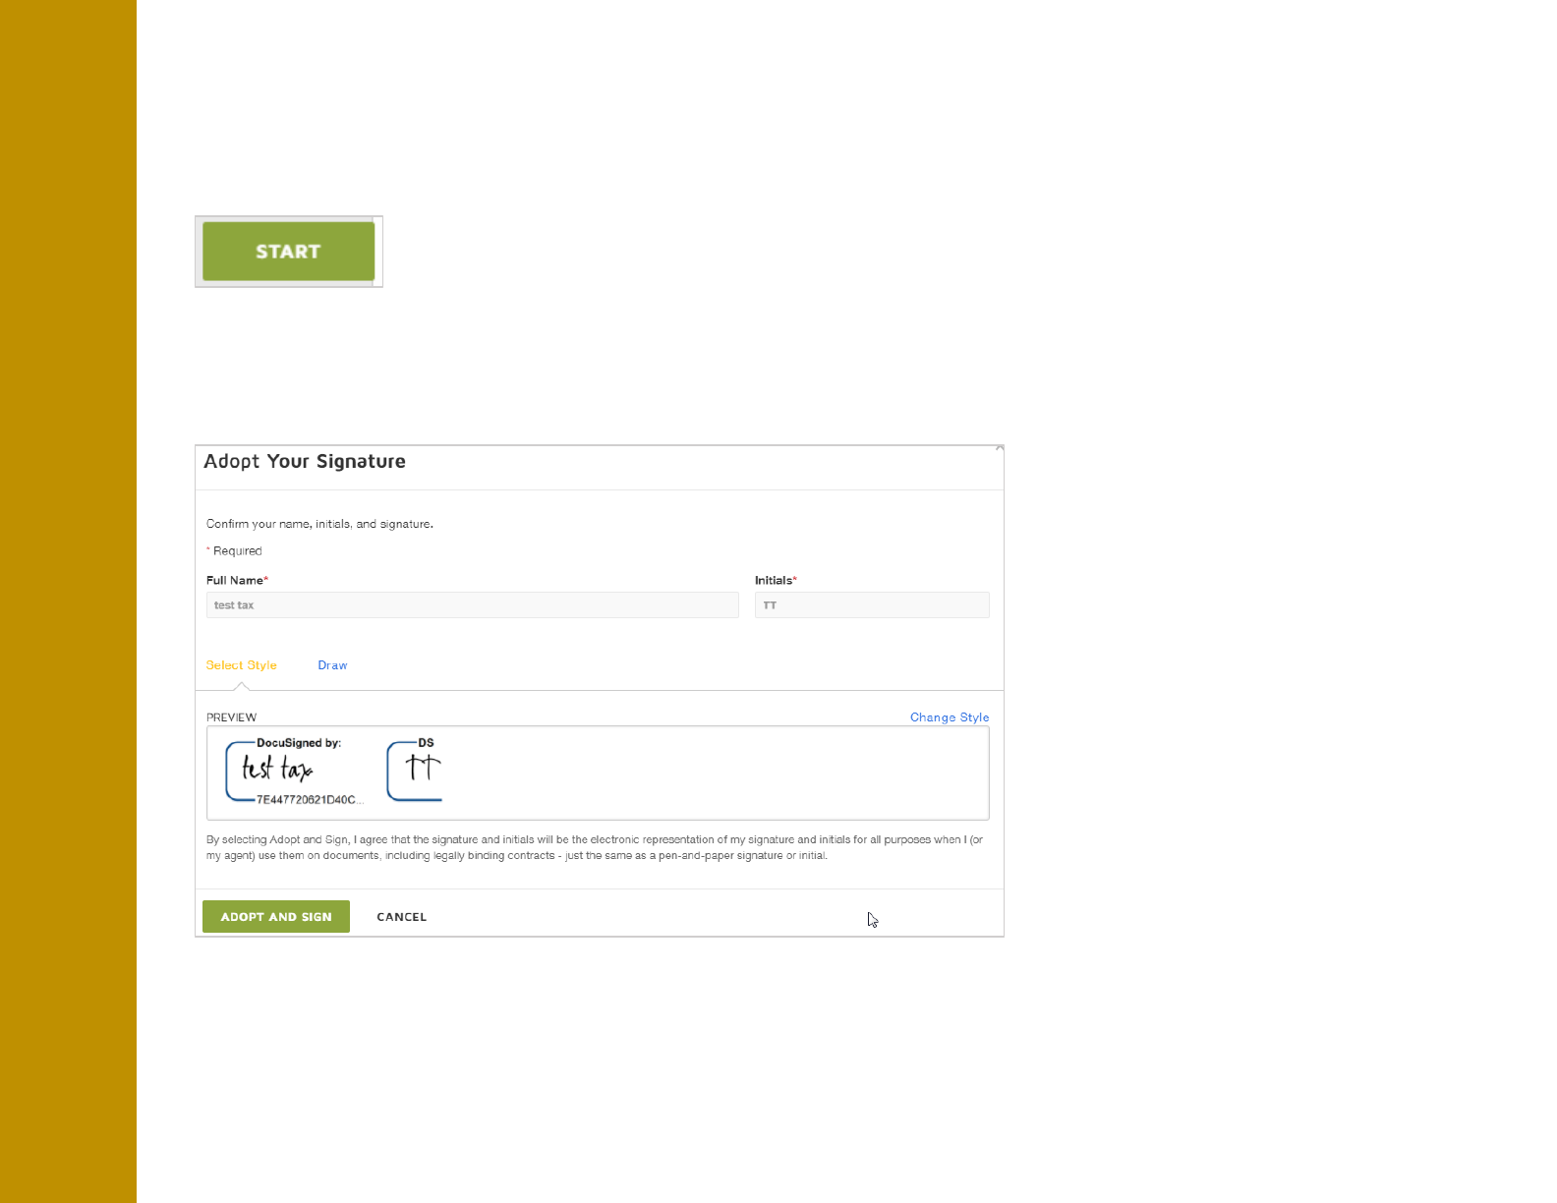The width and height of the screenshot is (1557, 1203).
Task: Click the legal disclaimer paragraph
Action: point(594,847)
